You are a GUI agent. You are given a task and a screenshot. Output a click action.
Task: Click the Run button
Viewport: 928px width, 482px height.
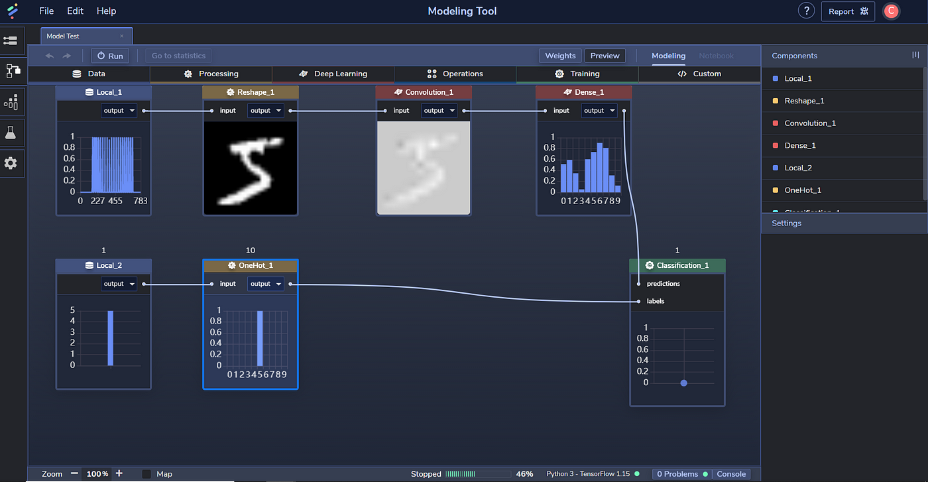[111, 56]
